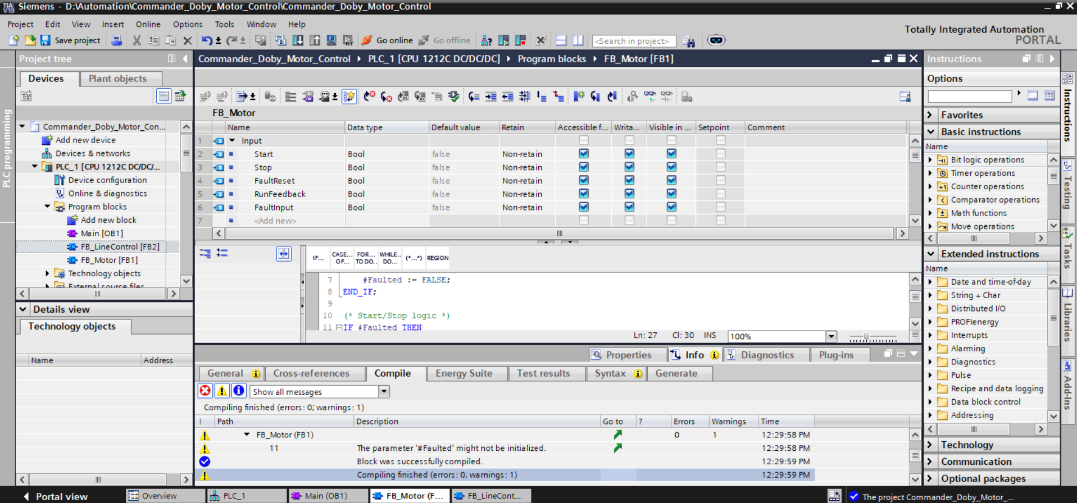Open the Options menu
This screenshot has width=1077, height=503.
(188, 24)
